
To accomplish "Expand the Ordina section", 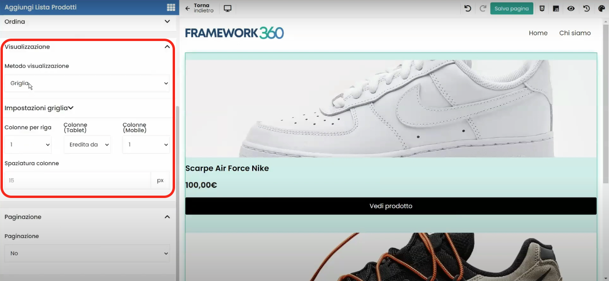I will point(167,21).
